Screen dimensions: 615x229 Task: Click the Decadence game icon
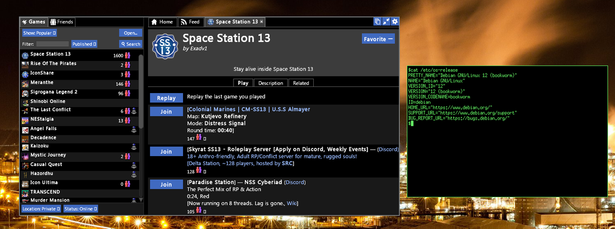click(x=25, y=138)
